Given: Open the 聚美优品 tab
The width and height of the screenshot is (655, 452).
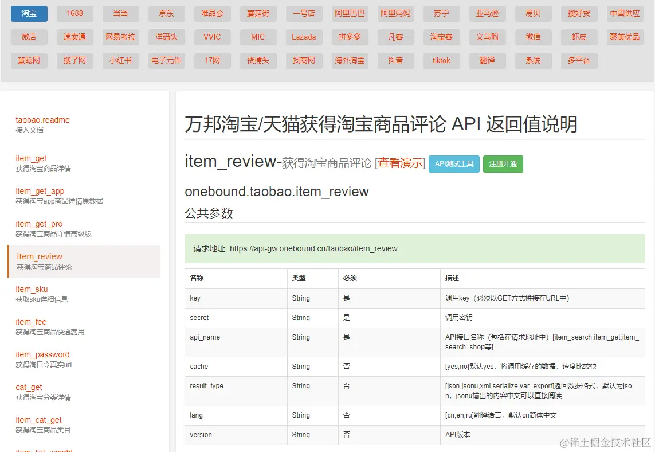Looking at the screenshot, I should point(625,37).
